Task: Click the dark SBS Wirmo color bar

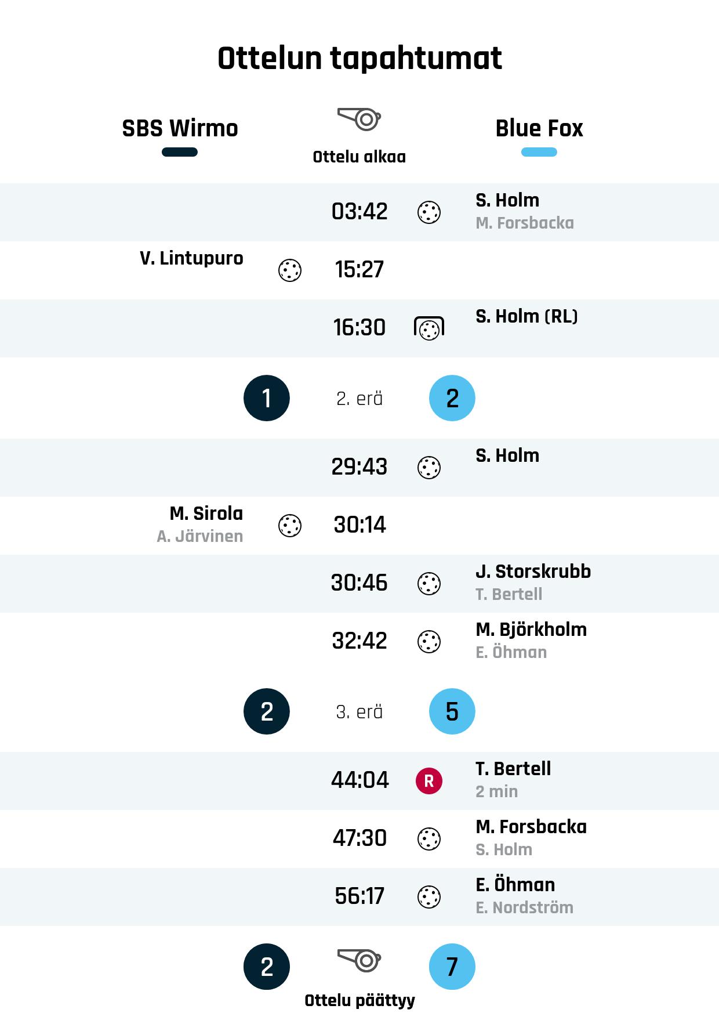Action: pos(180,153)
